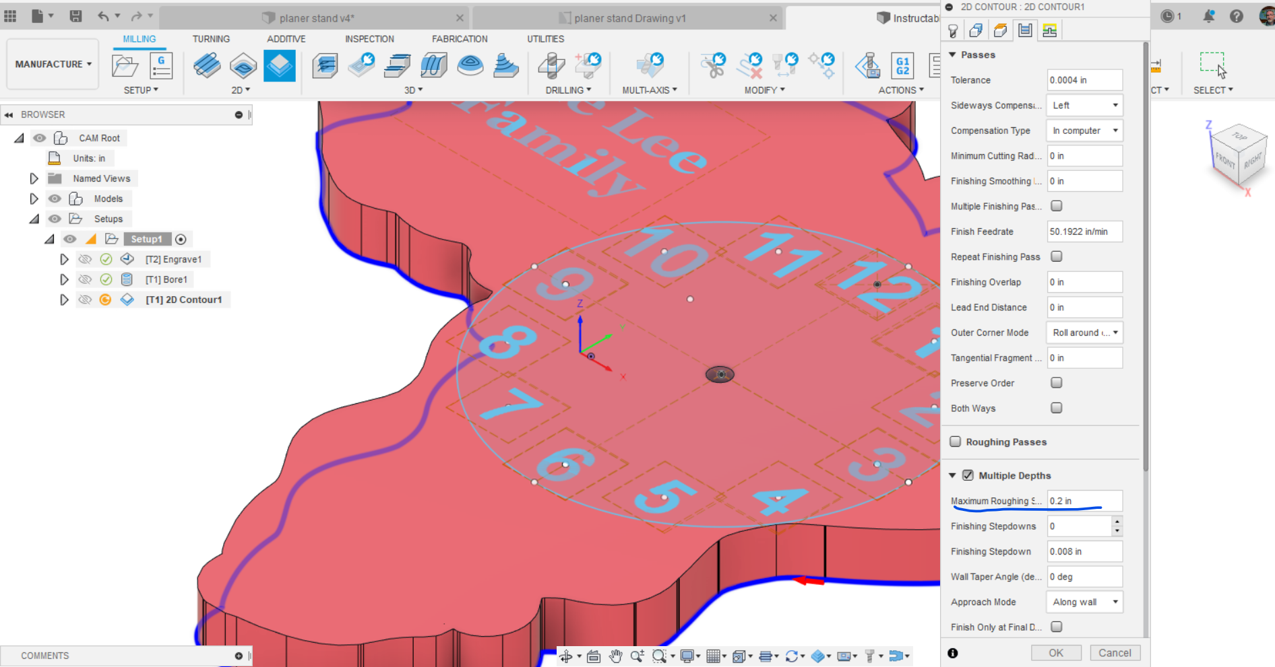This screenshot has width=1275, height=667.
Task: Enable the Multiple Finishing Passes checkbox
Action: 1056,206
